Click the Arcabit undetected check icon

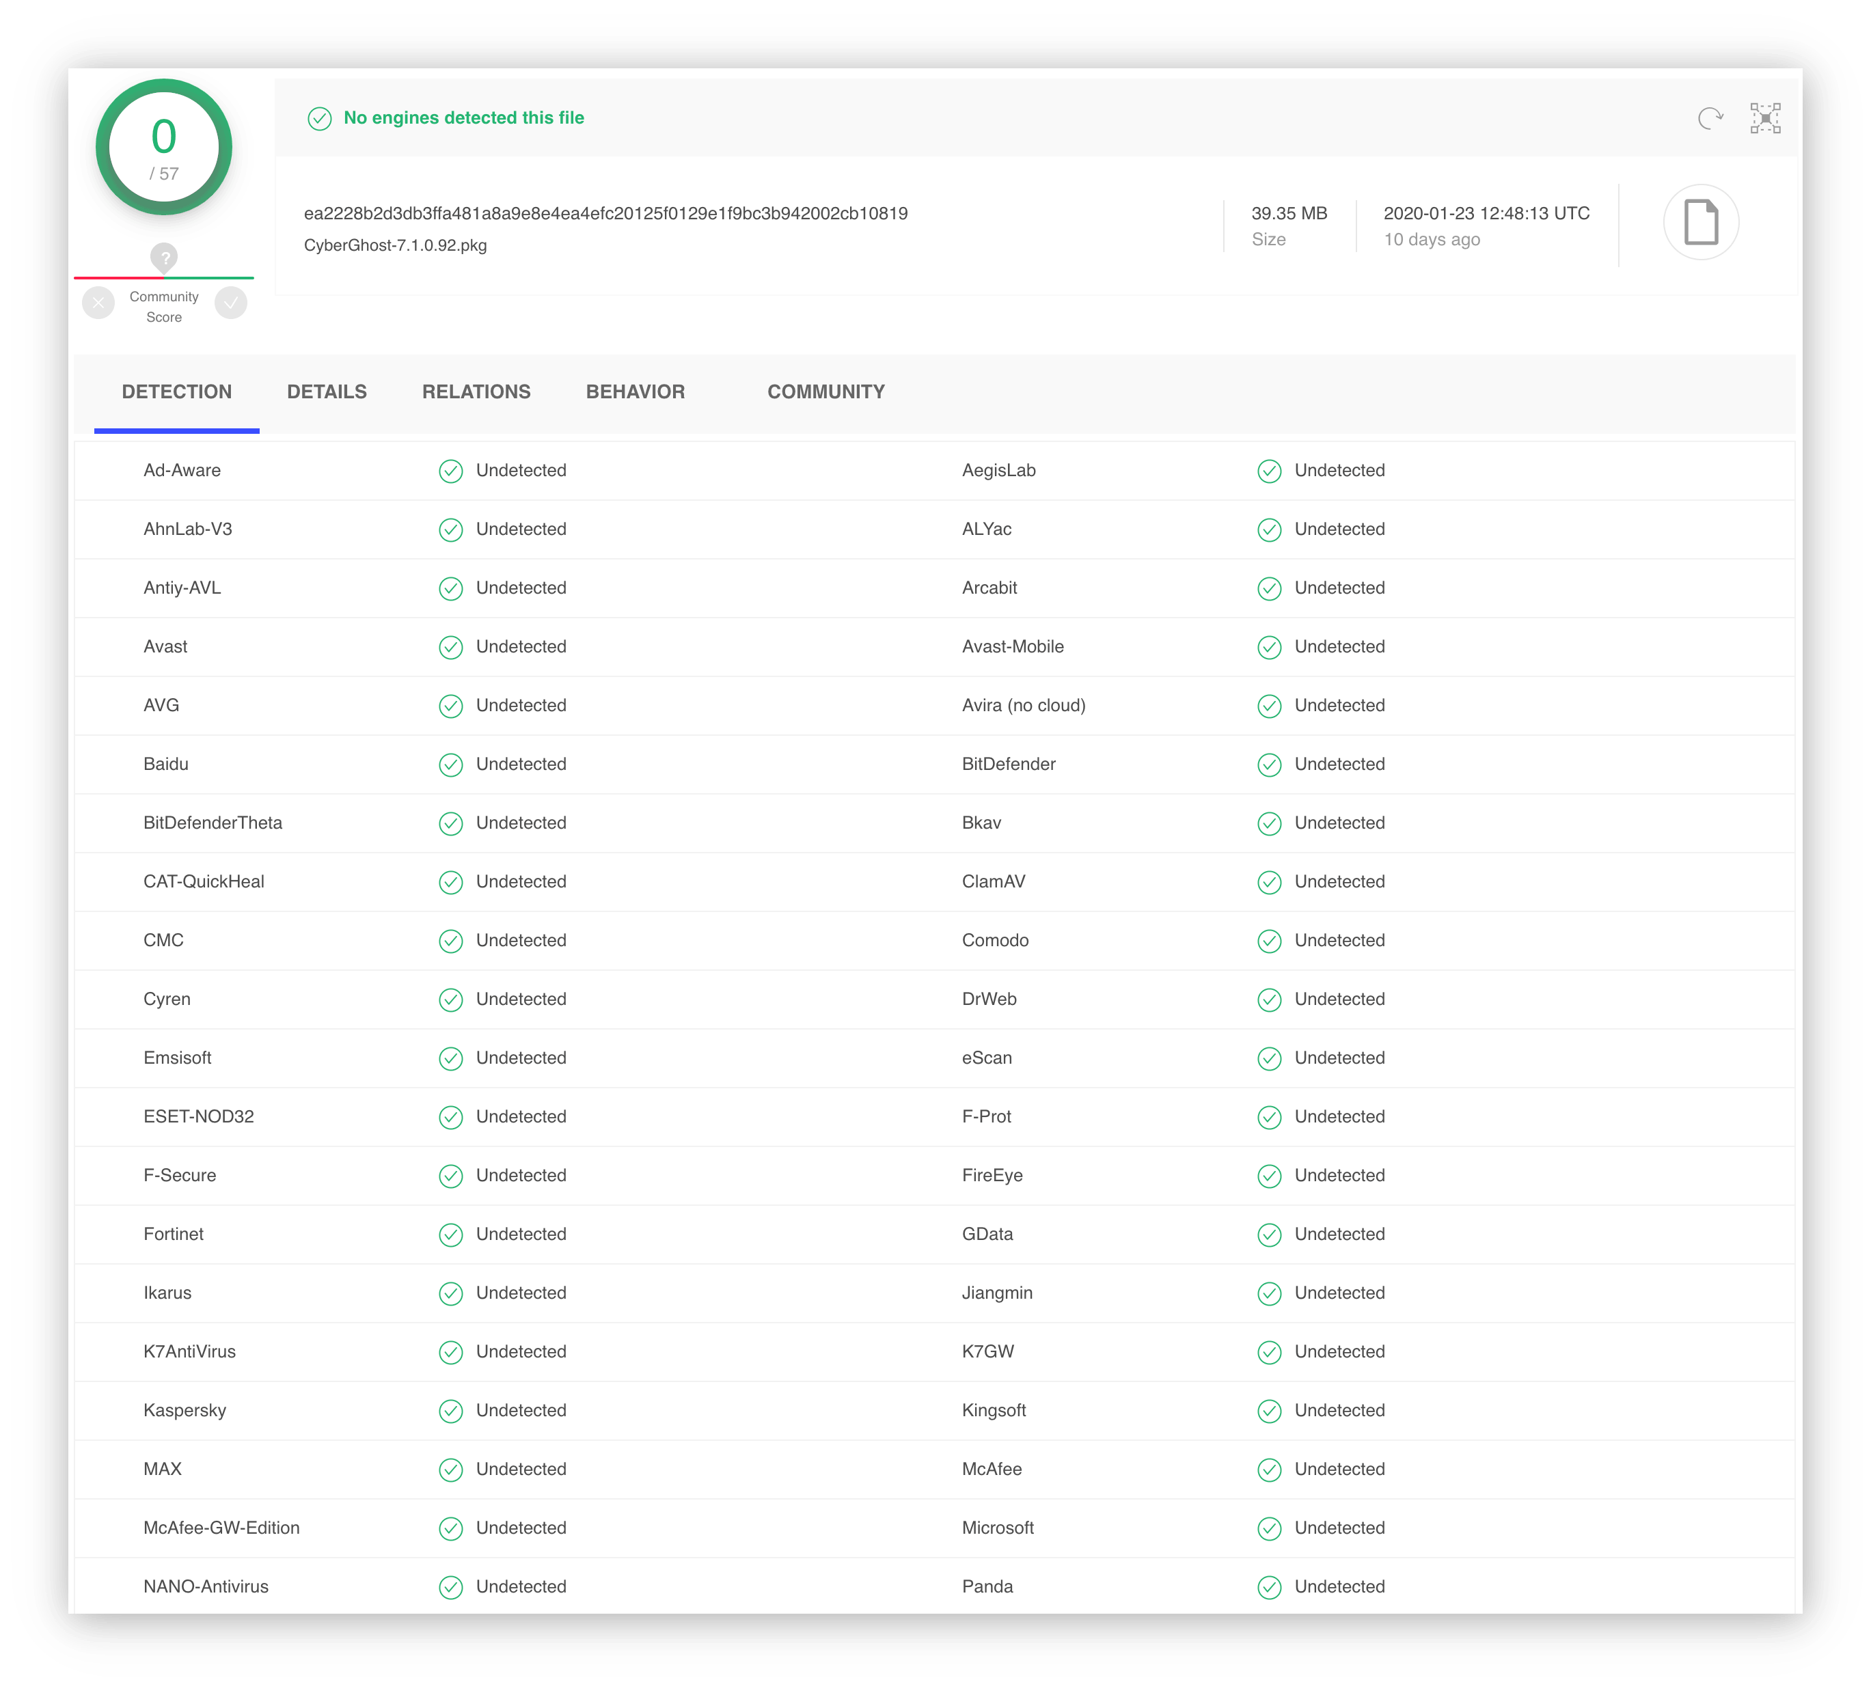pyautogui.click(x=1269, y=589)
